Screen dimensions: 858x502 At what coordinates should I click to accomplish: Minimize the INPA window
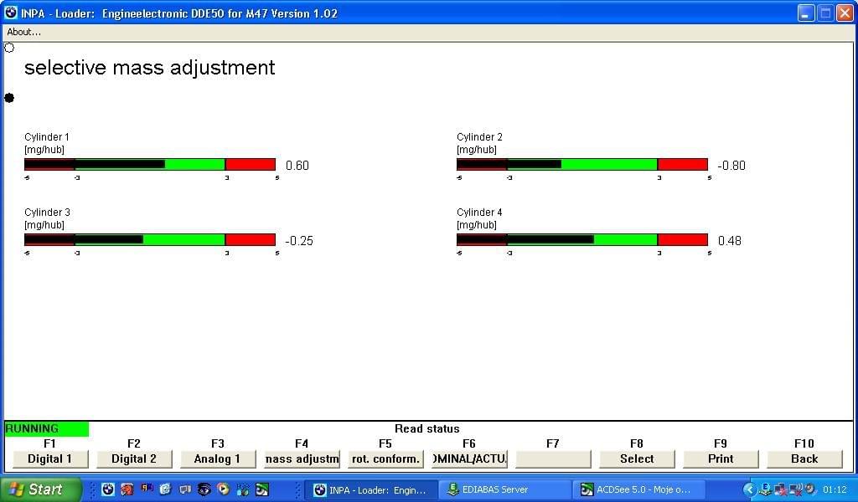[805, 13]
